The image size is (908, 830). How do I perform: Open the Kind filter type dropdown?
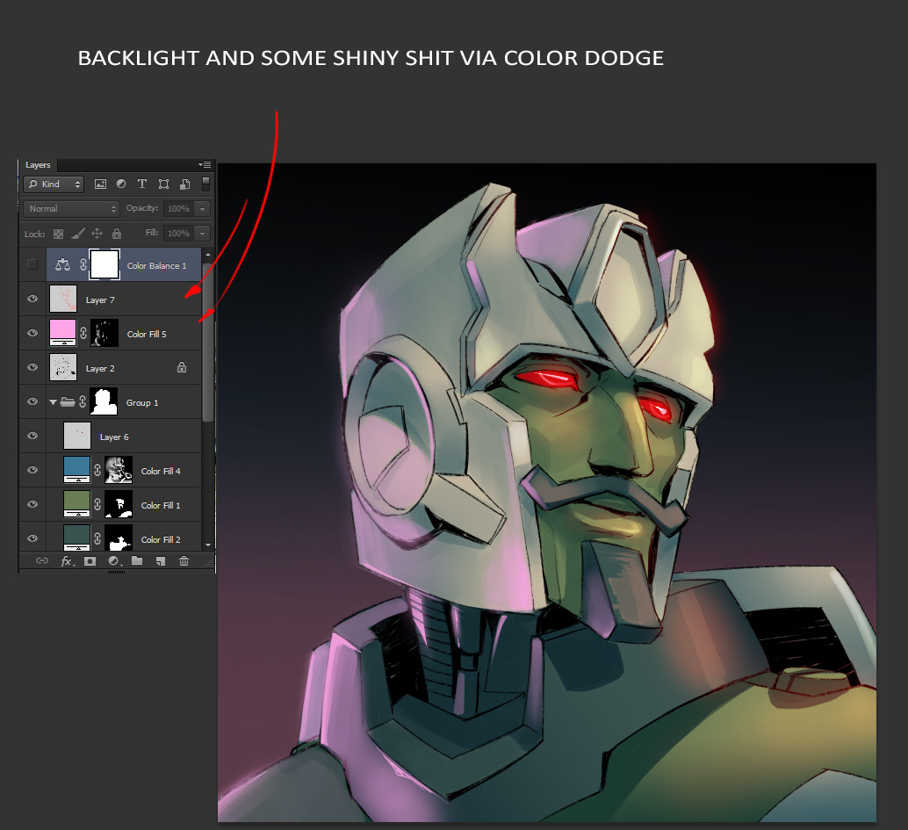click(54, 184)
